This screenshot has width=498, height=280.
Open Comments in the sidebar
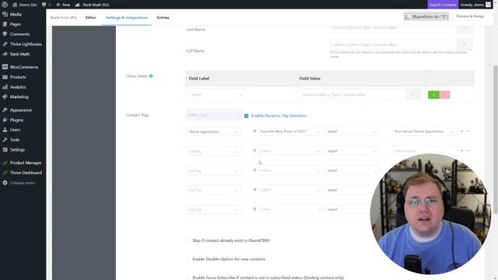point(19,34)
